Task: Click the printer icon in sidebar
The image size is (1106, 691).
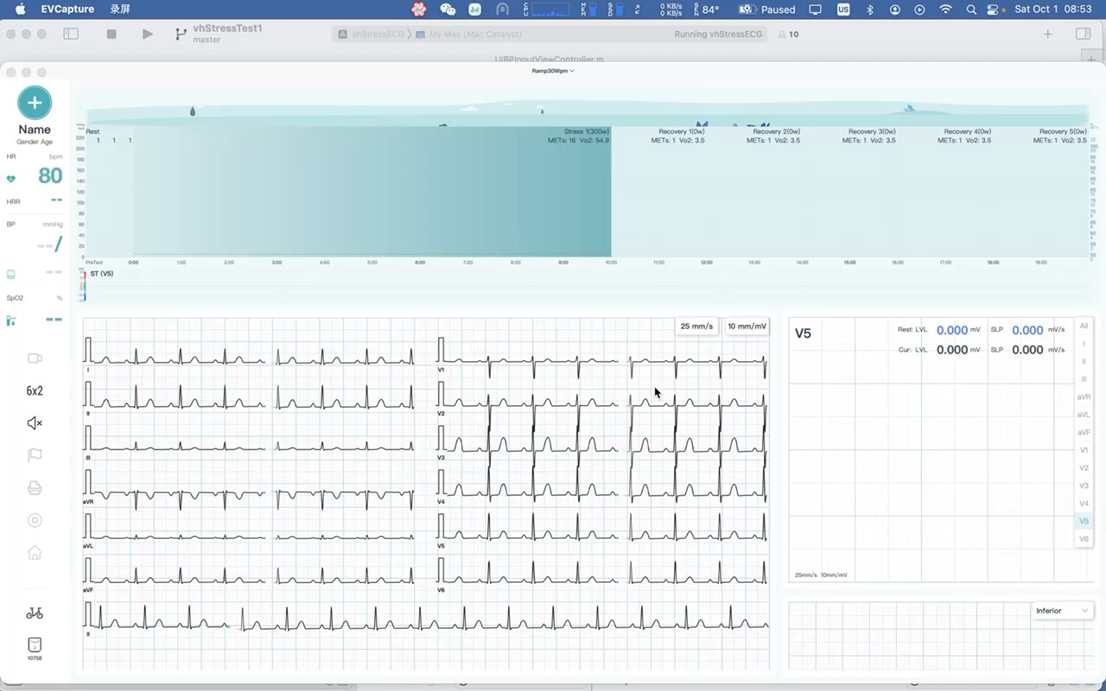Action: tap(35, 488)
